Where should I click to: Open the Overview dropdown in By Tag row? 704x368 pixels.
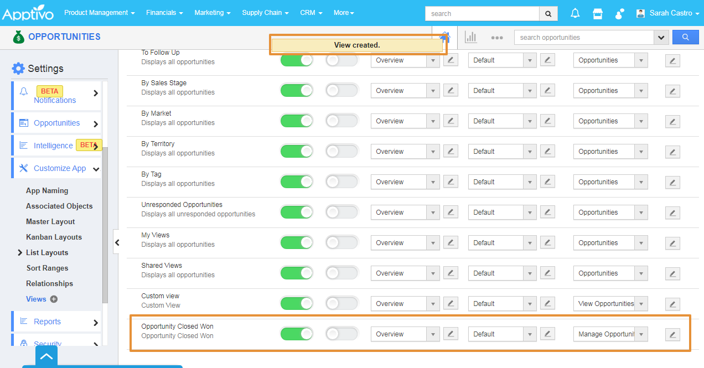coord(405,182)
